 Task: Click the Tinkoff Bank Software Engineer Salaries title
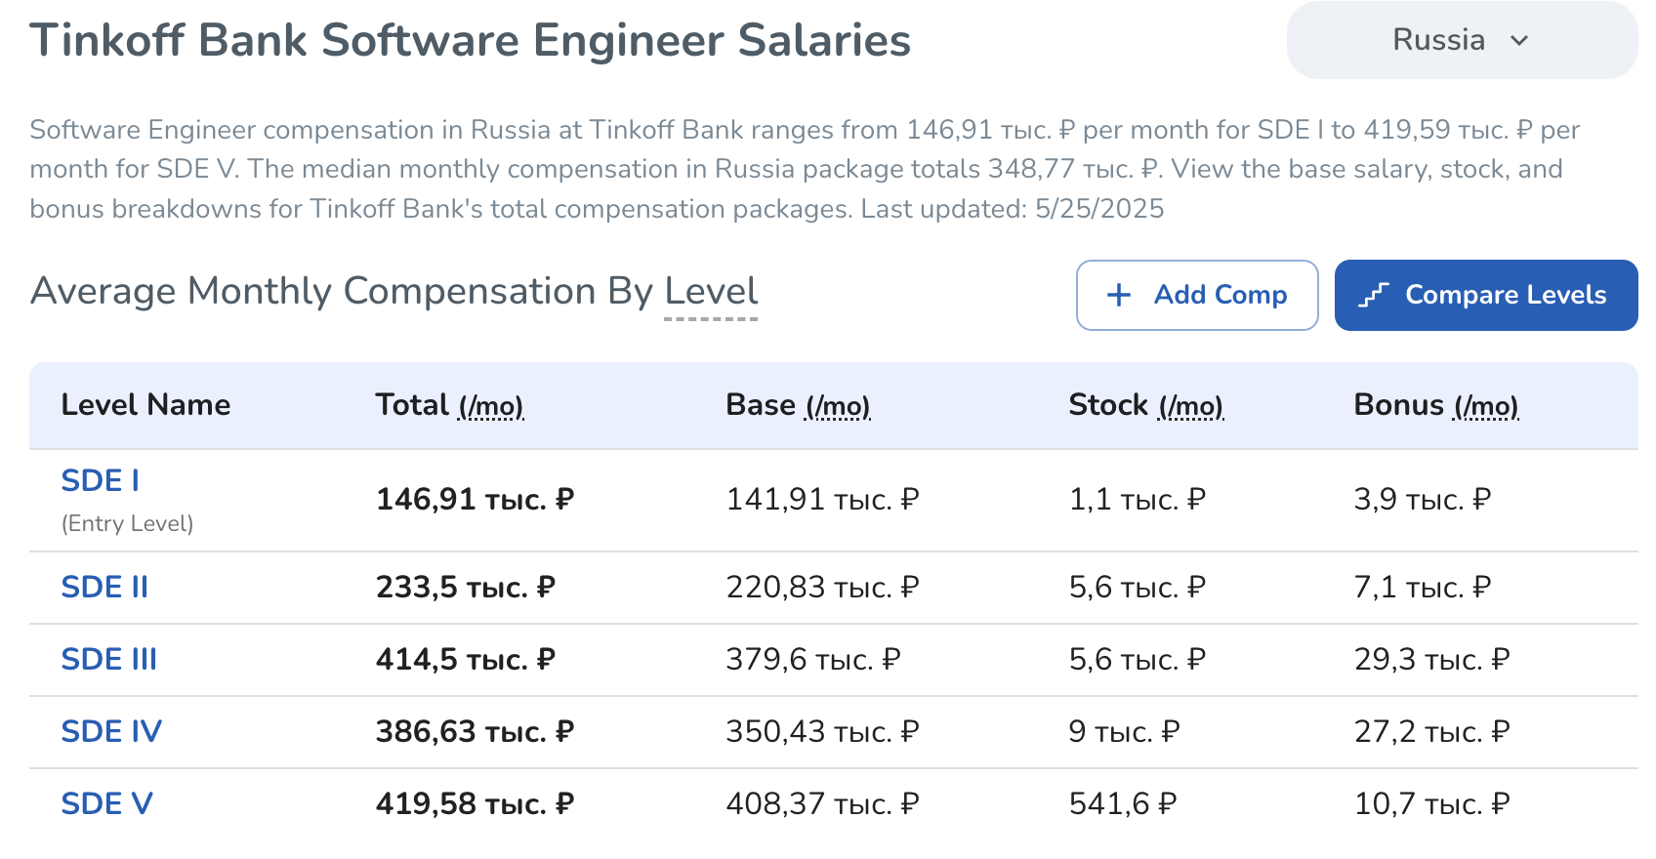[470, 41]
